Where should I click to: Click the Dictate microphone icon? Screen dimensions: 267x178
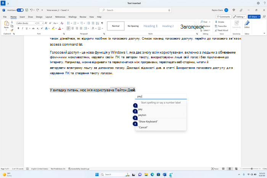point(216,22)
